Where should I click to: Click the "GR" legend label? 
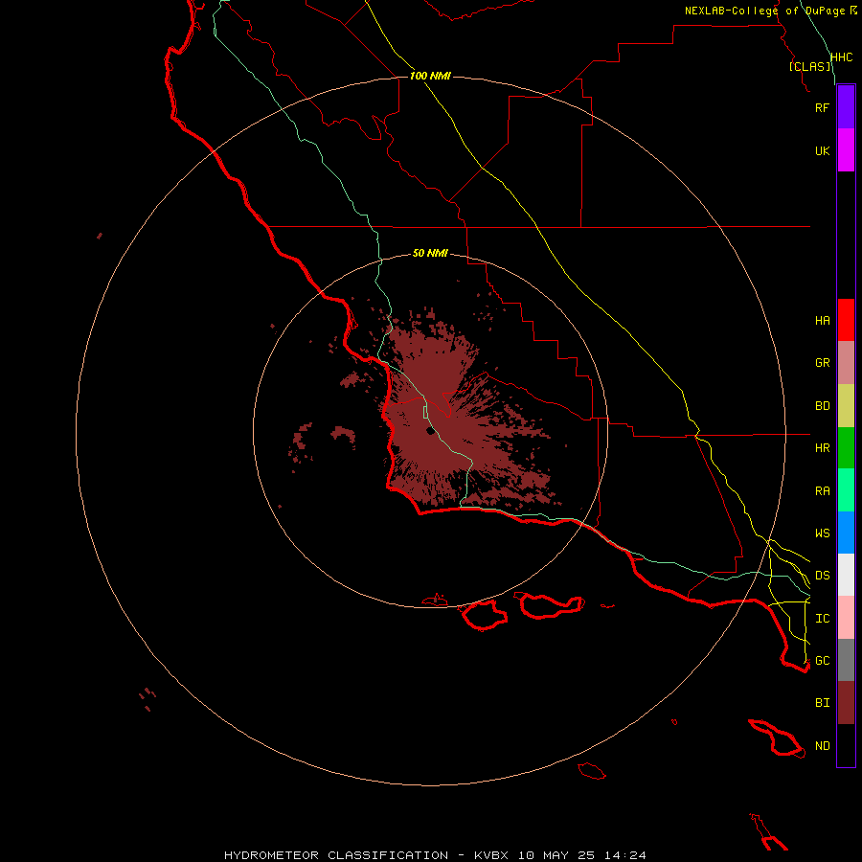click(822, 363)
